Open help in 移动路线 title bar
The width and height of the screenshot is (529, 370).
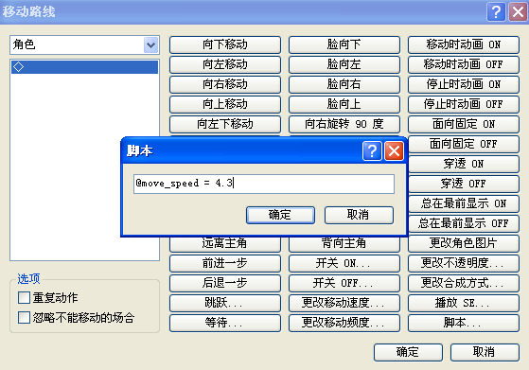(496, 11)
